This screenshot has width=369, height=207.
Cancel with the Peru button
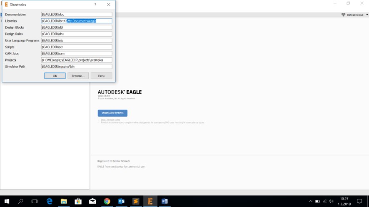(102, 76)
